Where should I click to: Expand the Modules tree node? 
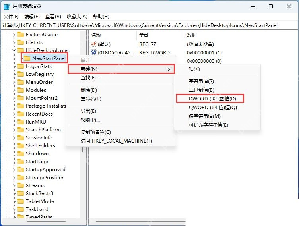[x=14, y=90]
